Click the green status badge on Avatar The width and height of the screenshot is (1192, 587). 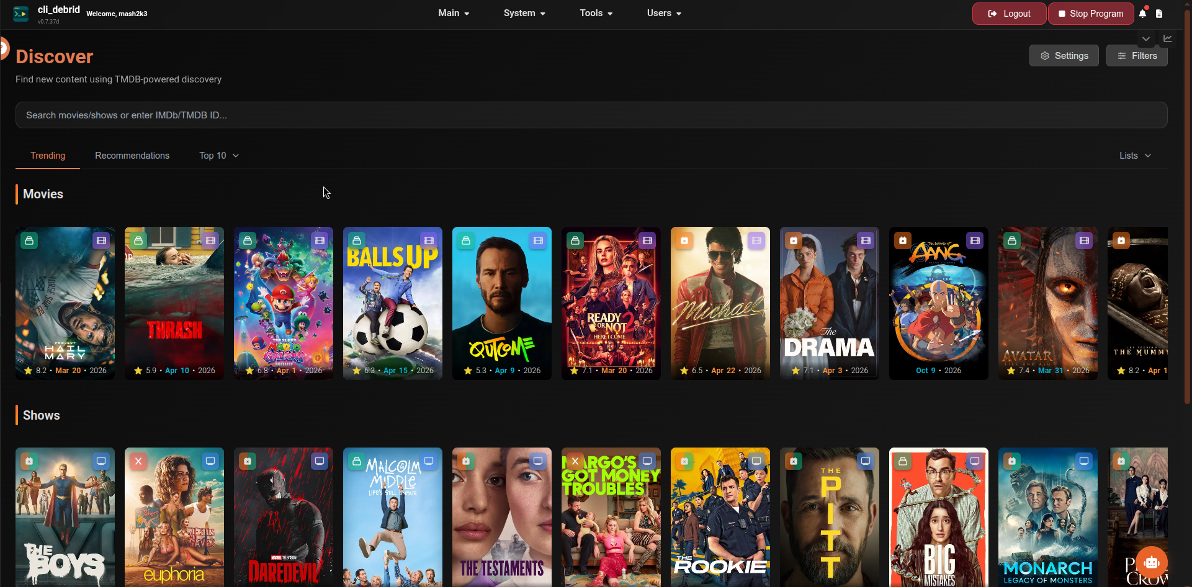(1012, 240)
